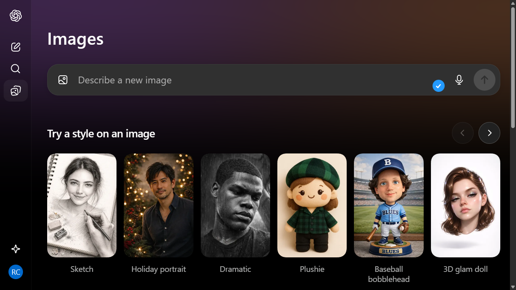Activate voice input with the microphone icon

click(x=459, y=80)
